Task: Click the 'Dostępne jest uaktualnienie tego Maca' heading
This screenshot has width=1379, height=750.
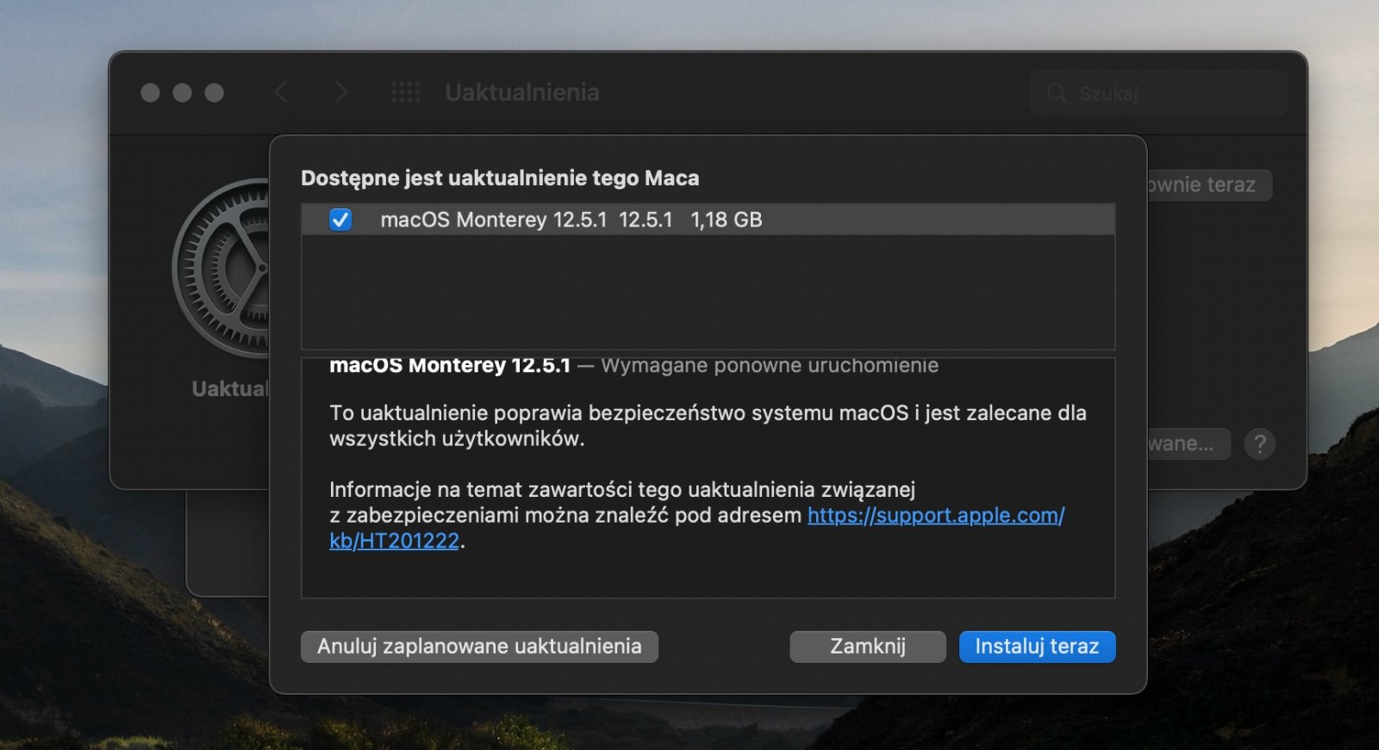Action: tap(500, 178)
